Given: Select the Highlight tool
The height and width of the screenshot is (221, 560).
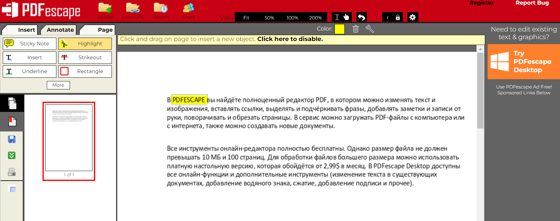Looking at the screenshot, I should [x=85, y=44].
